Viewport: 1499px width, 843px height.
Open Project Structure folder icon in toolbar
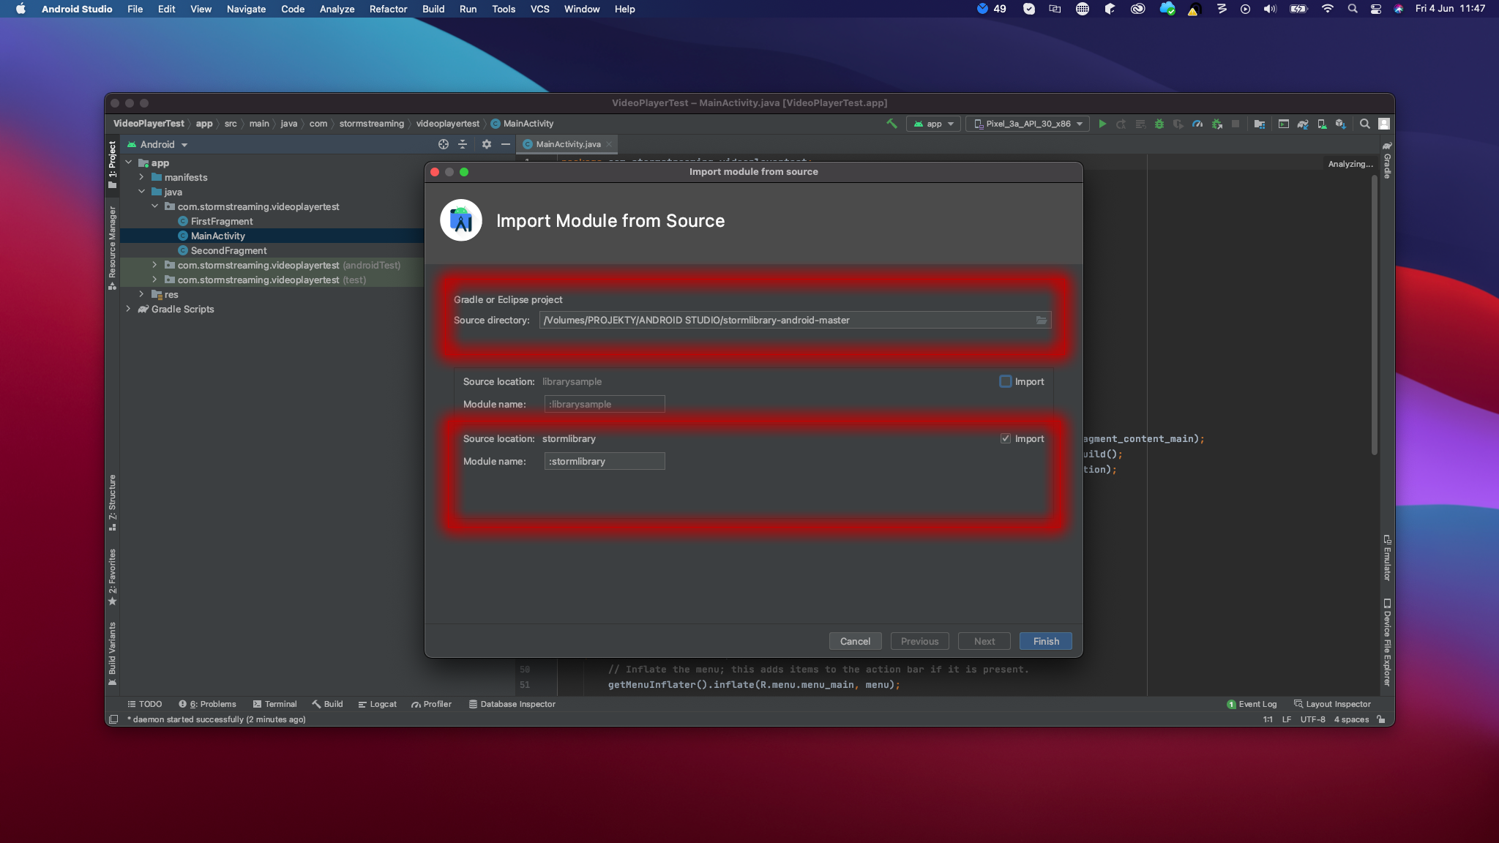point(1259,124)
